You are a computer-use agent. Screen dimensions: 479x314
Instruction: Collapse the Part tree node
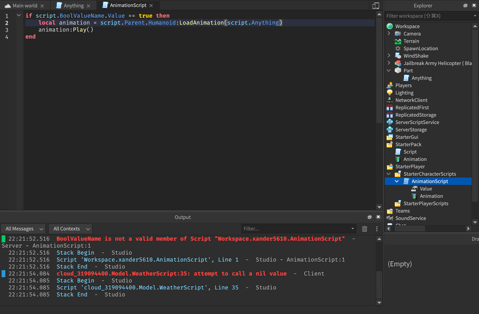(x=389, y=70)
